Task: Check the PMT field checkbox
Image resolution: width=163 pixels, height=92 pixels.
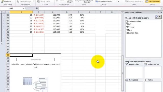Action: click(127, 24)
